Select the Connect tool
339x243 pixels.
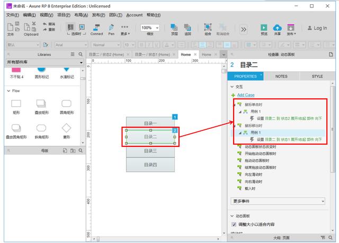(x=96, y=30)
